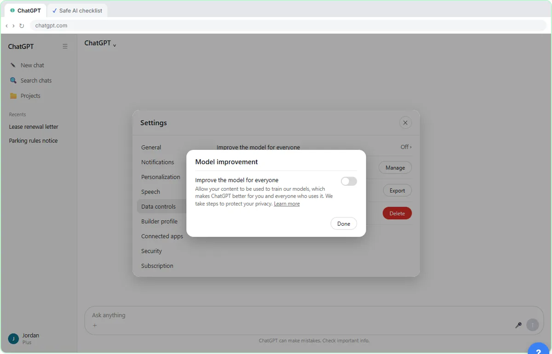Viewport: 552px width, 354px height.
Task: Click the New chat label
Action: pyautogui.click(x=32, y=65)
